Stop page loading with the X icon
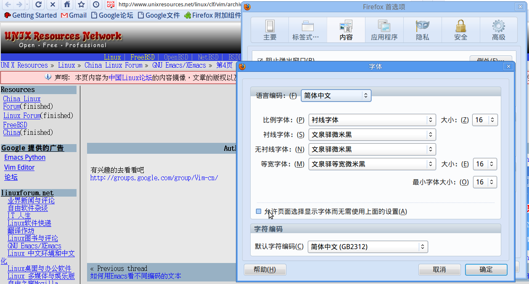Viewport: 529px width, 284px height. pos(53,5)
